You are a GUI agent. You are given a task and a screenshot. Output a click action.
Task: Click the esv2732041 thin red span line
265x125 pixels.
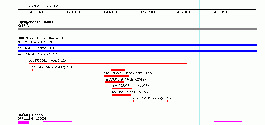pos(125,57)
